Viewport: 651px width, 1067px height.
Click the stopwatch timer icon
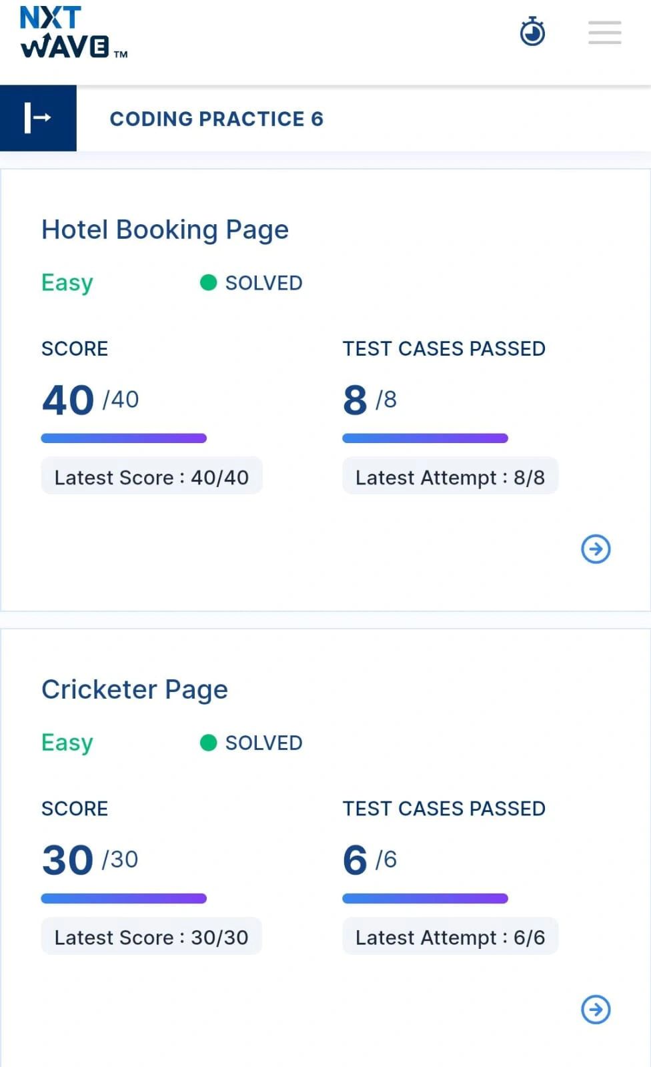532,31
